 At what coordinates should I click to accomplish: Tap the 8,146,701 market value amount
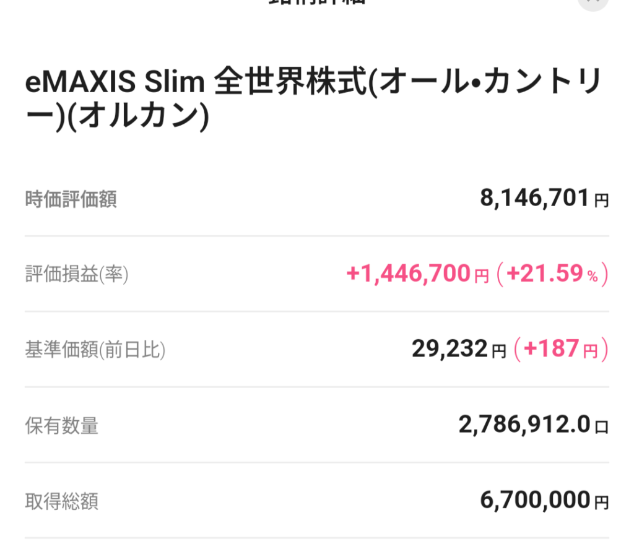click(x=534, y=199)
